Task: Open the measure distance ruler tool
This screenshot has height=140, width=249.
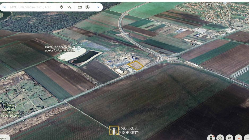Action: coord(80,7)
